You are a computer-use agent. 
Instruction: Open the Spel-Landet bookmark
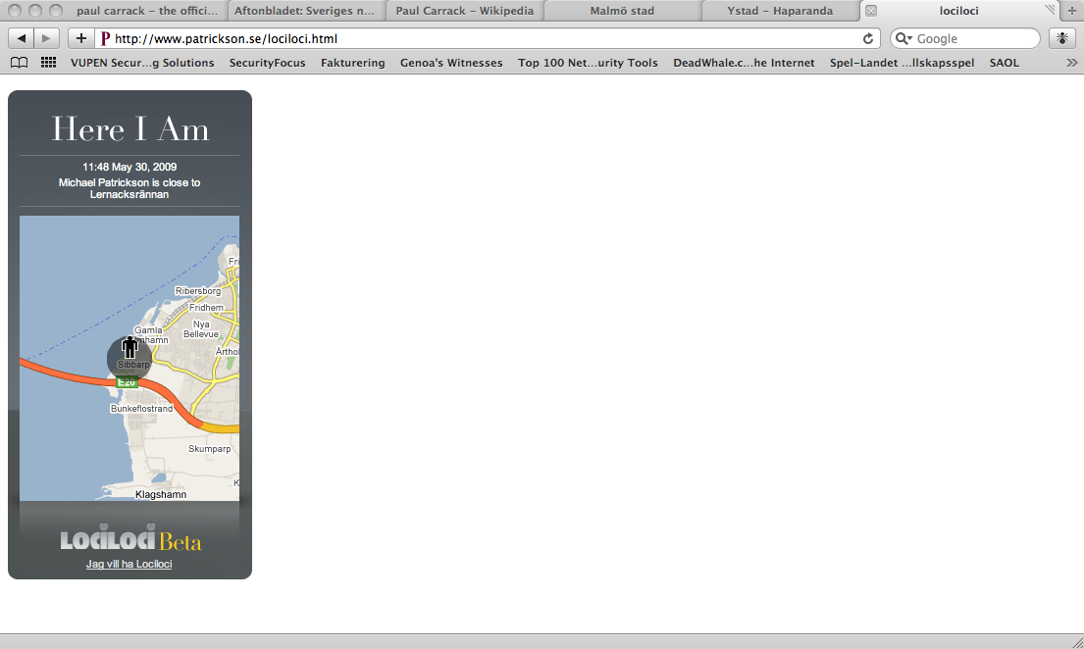pos(903,63)
